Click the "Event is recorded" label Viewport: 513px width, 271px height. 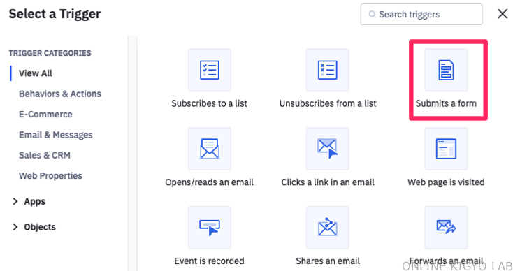210,261
